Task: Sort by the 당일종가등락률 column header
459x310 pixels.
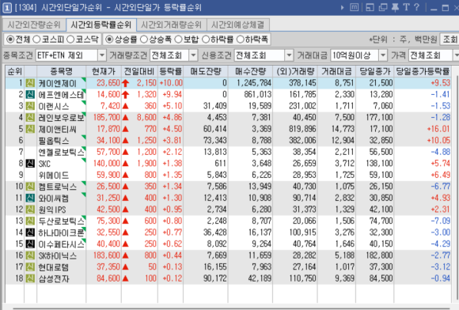Action: pyautogui.click(x=423, y=71)
